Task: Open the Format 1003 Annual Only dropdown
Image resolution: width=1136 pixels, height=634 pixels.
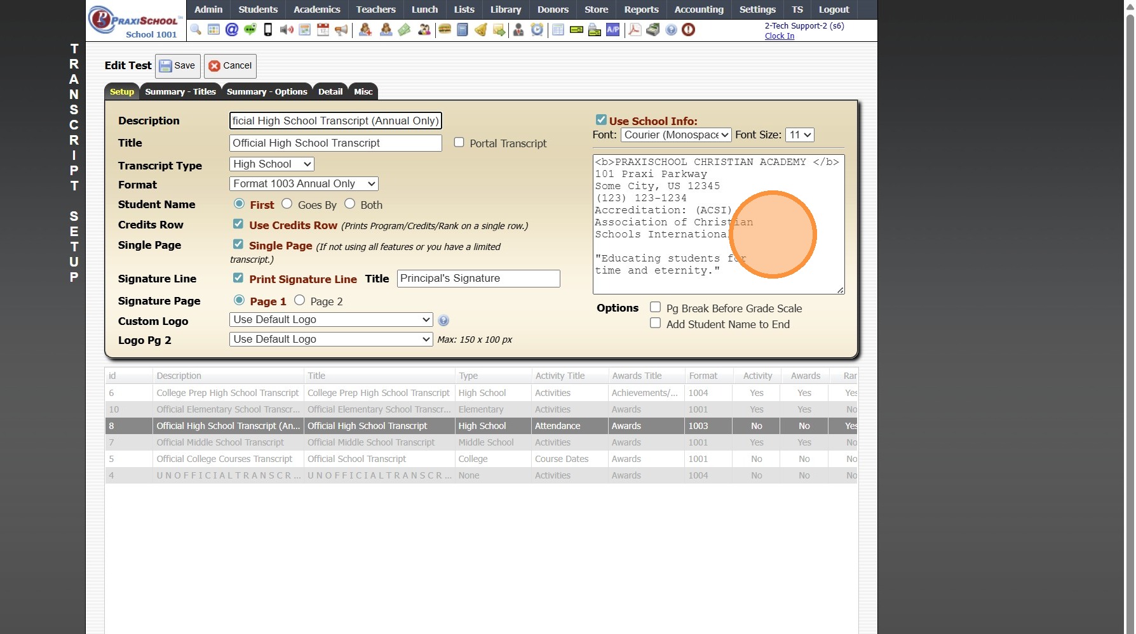Action: (303, 184)
